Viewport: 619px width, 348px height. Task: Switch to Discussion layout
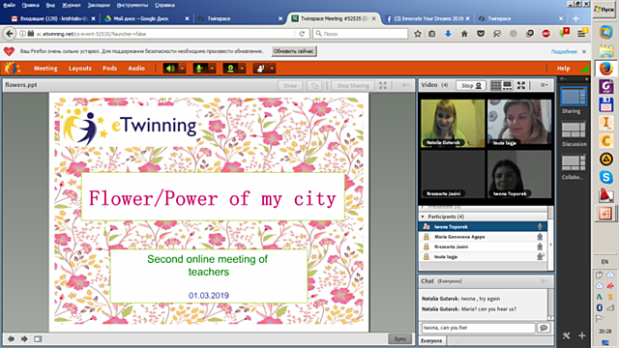point(574,130)
